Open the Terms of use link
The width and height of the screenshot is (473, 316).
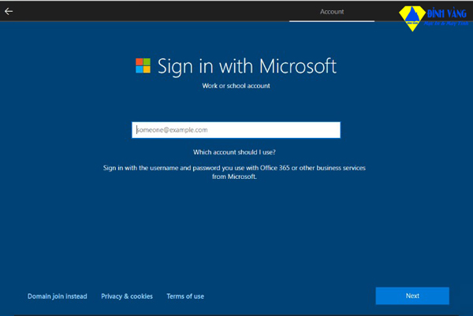[x=185, y=296]
